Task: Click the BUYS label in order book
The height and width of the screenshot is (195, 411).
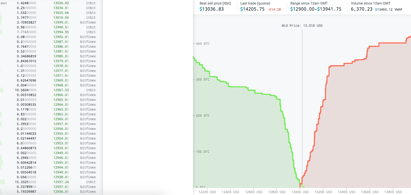Action: (4, 3)
